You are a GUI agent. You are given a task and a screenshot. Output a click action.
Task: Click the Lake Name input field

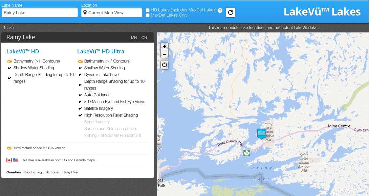[40, 13]
